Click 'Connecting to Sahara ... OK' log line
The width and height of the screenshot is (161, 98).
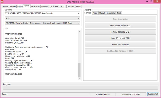tap(18, 56)
